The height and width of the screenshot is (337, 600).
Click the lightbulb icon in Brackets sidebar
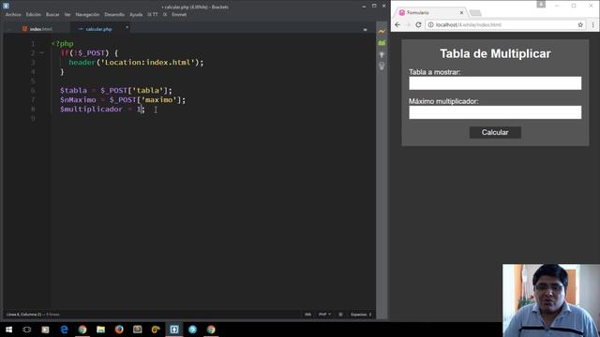(382, 66)
